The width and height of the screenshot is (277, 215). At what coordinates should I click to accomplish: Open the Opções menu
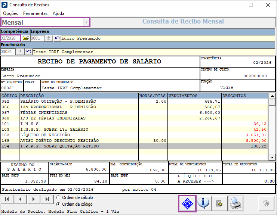tap(10, 13)
